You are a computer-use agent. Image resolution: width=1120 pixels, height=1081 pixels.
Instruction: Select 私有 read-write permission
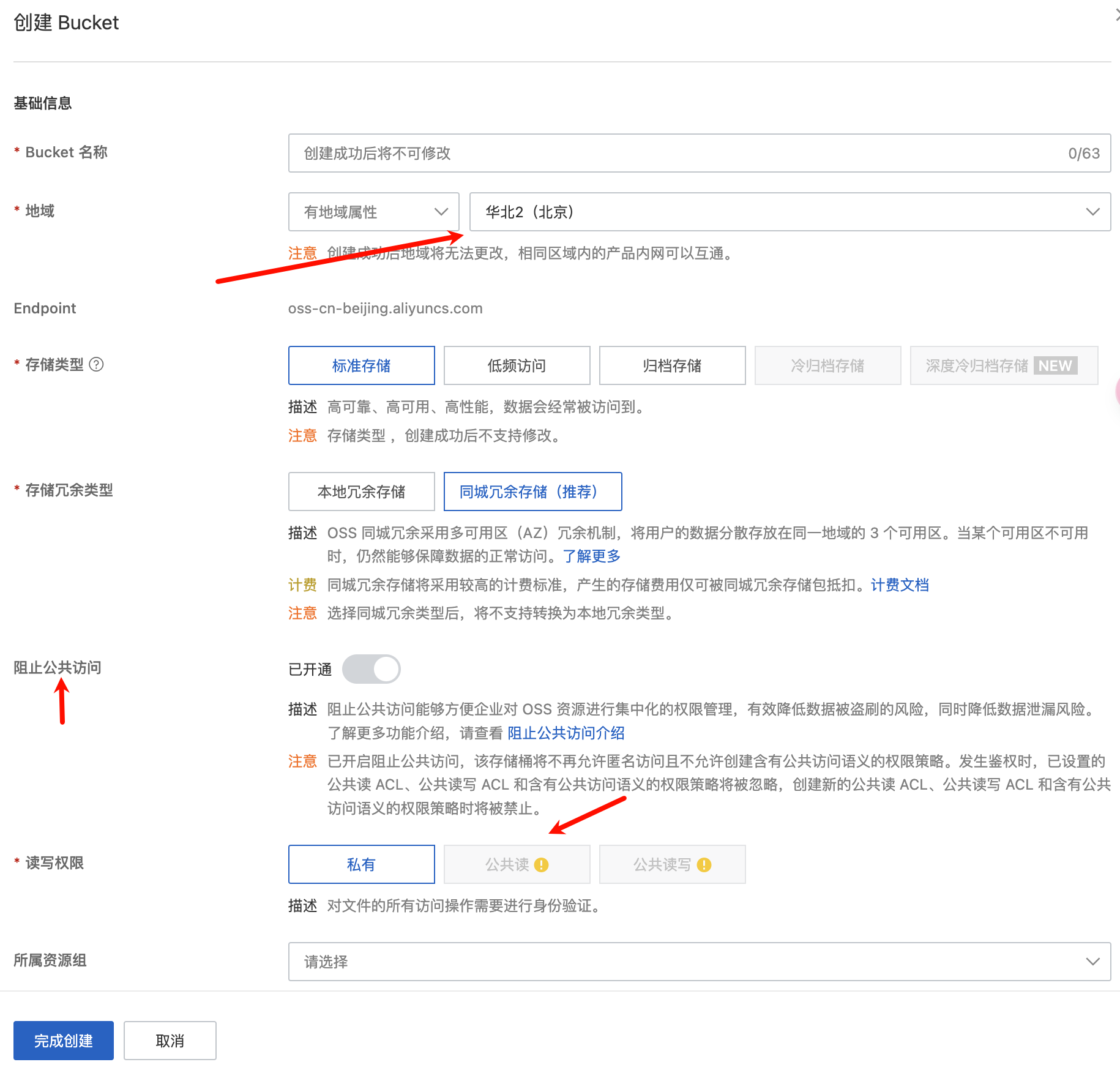click(x=361, y=864)
